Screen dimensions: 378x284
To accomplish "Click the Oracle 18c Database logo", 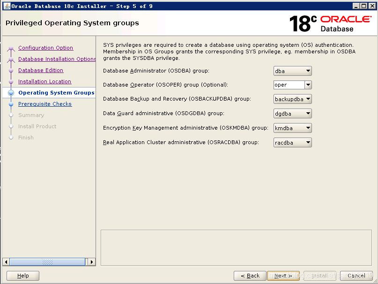I will click(330, 23).
